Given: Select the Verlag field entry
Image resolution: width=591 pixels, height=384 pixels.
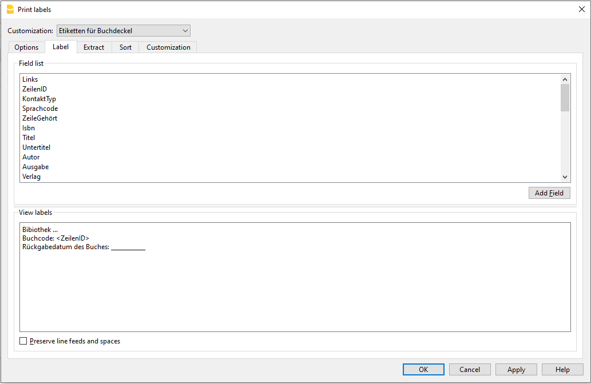Looking at the screenshot, I should [x=31, y=177].
